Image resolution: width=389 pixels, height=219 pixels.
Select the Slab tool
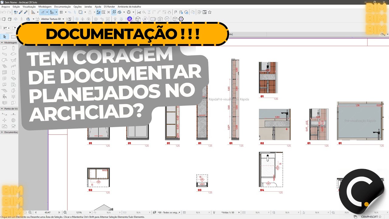pyautogui.click(x=13, y=54)
